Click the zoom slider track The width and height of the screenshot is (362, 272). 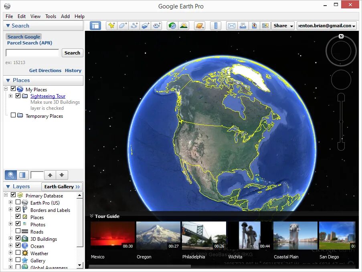point(341,122)
